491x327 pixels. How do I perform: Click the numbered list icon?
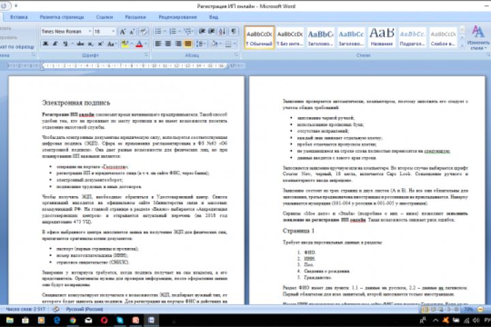tap(173, 31)
